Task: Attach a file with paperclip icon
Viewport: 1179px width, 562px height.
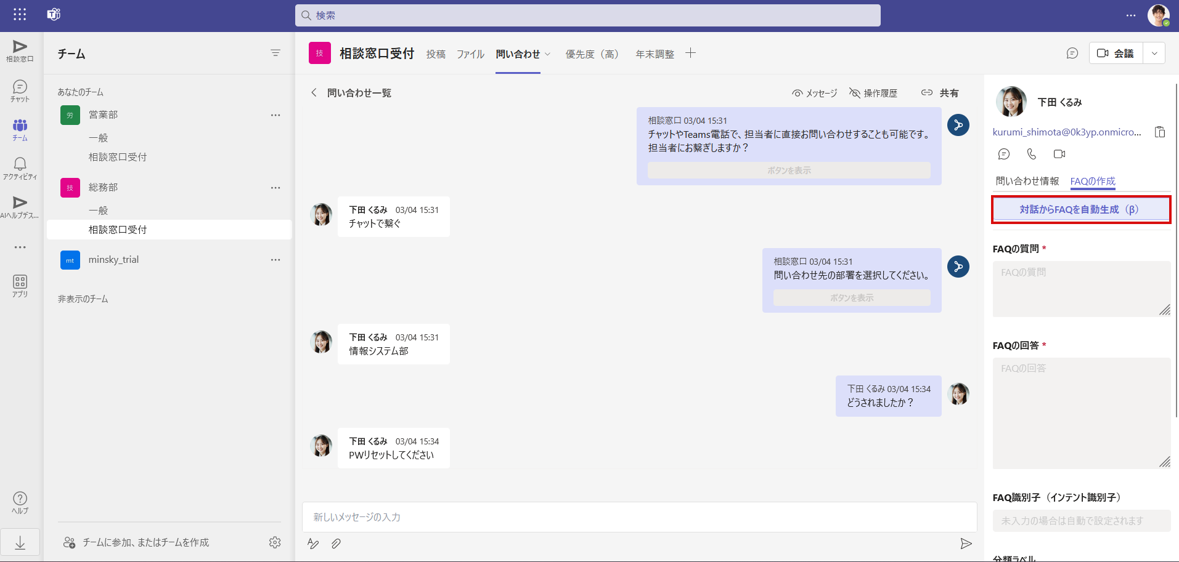Action: pos(336,544)
